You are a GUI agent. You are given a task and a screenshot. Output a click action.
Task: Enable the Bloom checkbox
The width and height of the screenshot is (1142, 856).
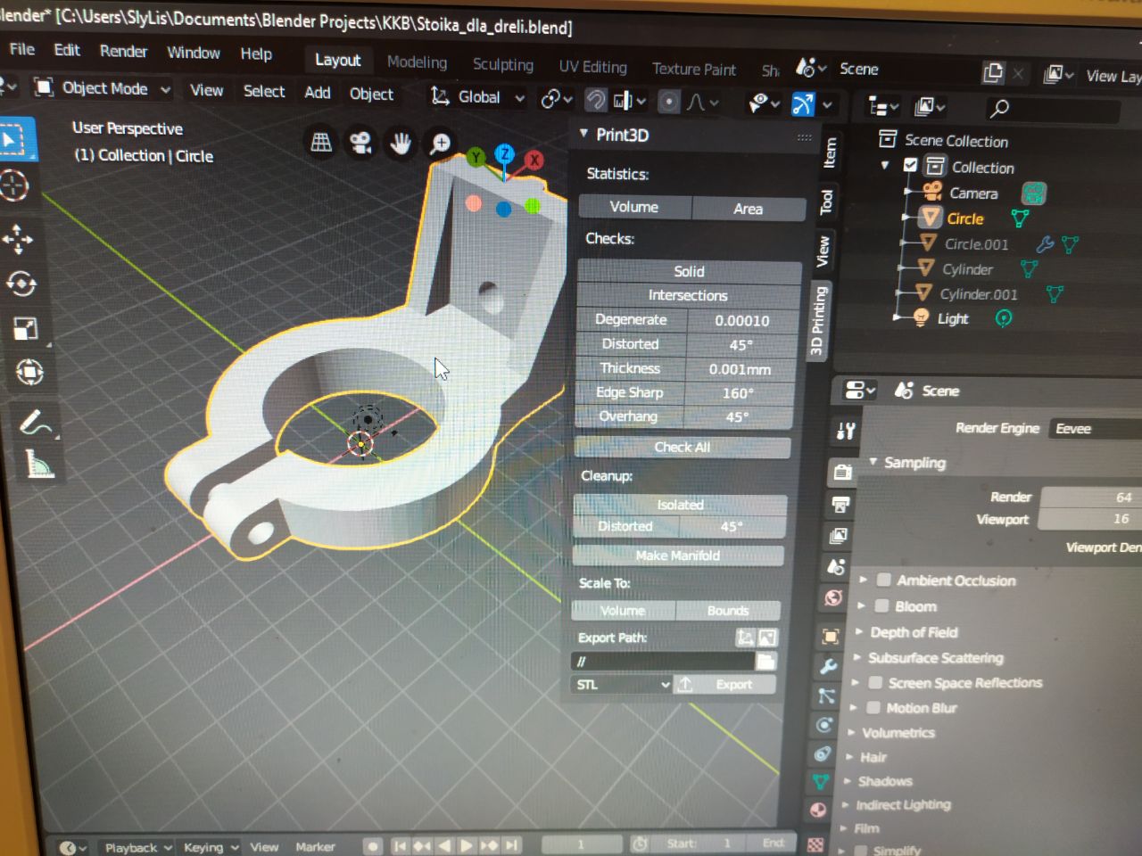coord(881,605)
